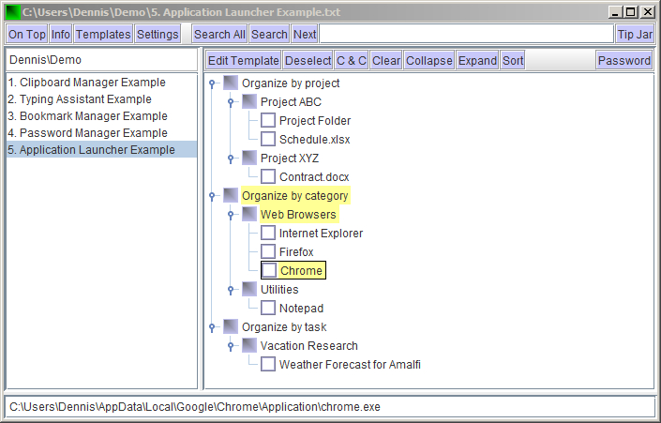Select 5. Application Launcher Example template

[x=101, y=150]
